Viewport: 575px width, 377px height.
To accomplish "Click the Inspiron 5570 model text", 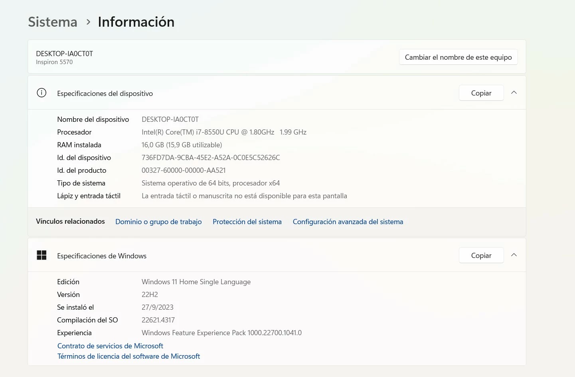I will (54, 62).
